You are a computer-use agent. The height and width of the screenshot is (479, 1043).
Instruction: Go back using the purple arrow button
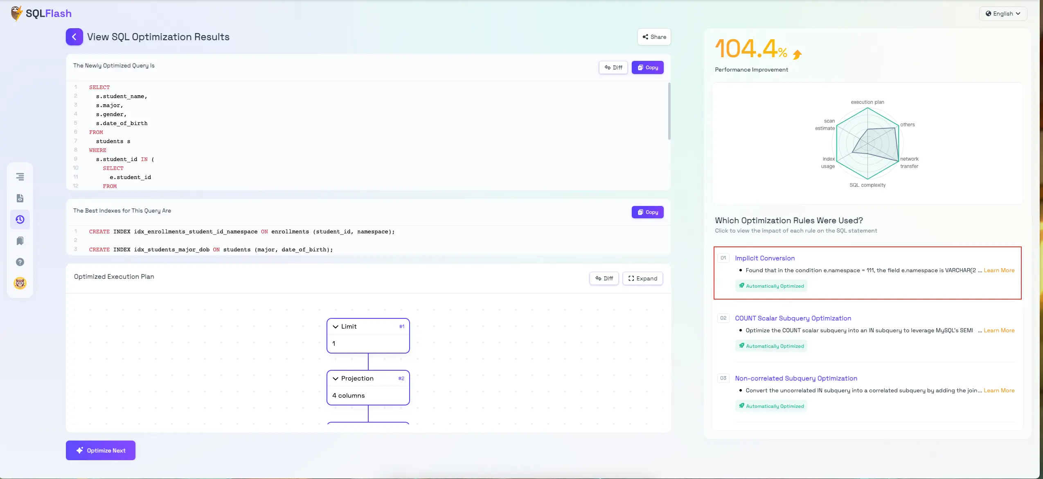coord(74,37)
